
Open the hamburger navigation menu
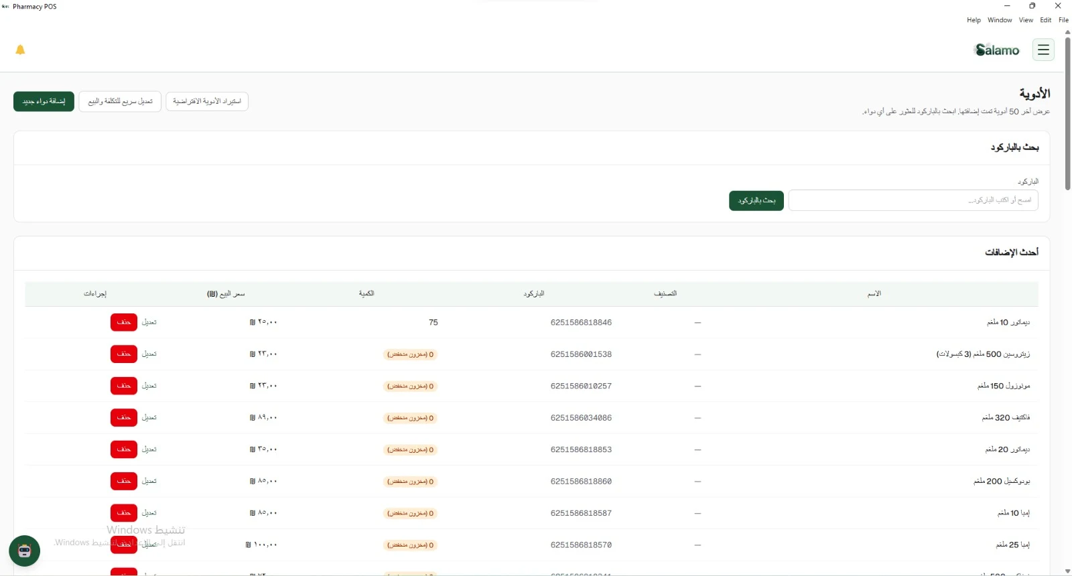click(1043, 50)
